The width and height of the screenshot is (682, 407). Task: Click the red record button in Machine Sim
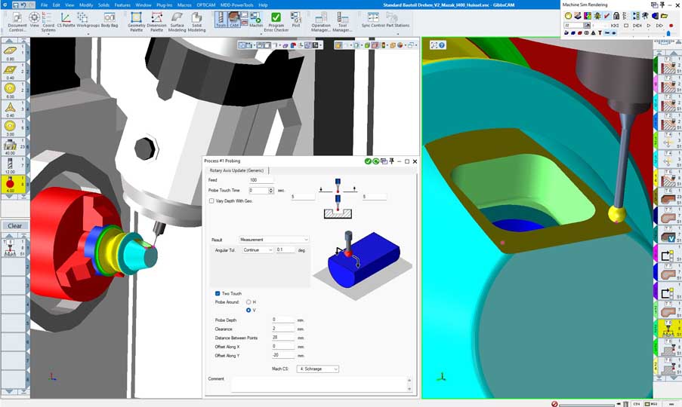pos(671,26)
